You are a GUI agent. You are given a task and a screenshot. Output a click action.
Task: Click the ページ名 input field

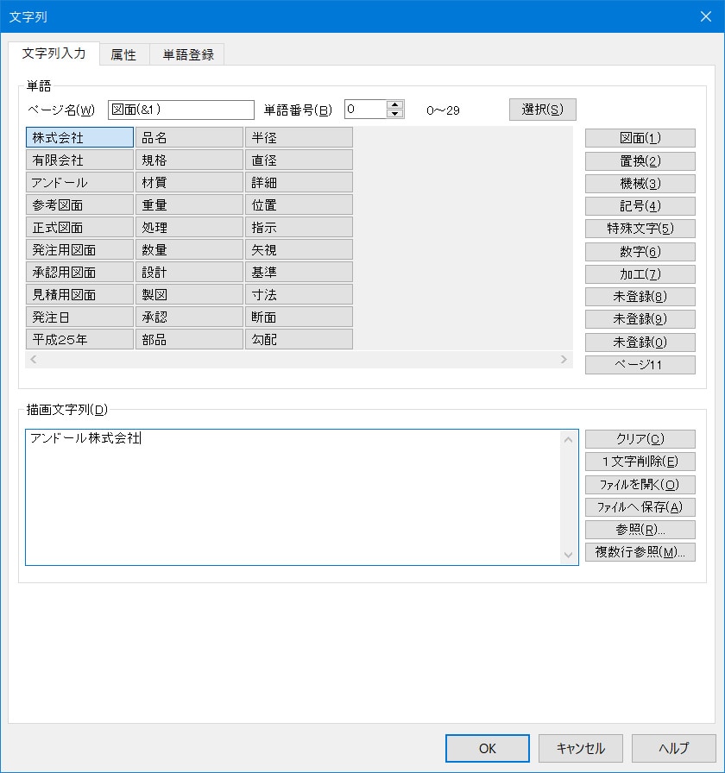(181, 110)
